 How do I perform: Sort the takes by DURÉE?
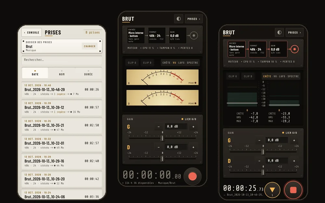coord(88,73)
